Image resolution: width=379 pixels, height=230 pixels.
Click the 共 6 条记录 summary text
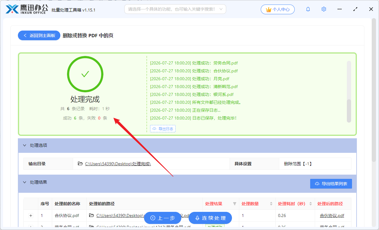coord(72,109)
